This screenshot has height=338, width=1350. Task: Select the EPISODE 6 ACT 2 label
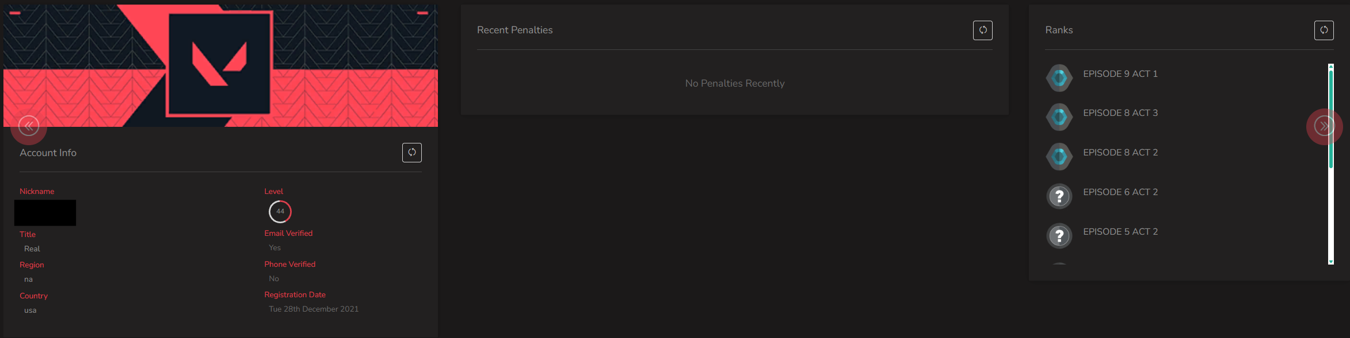(1120, 192)
